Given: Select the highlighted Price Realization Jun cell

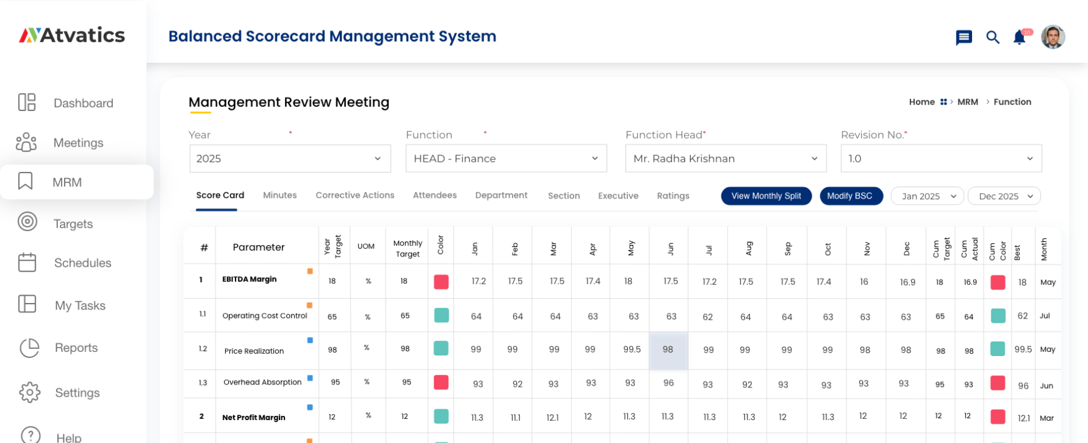Looking at the screenshot, I should tap(668, 350).
